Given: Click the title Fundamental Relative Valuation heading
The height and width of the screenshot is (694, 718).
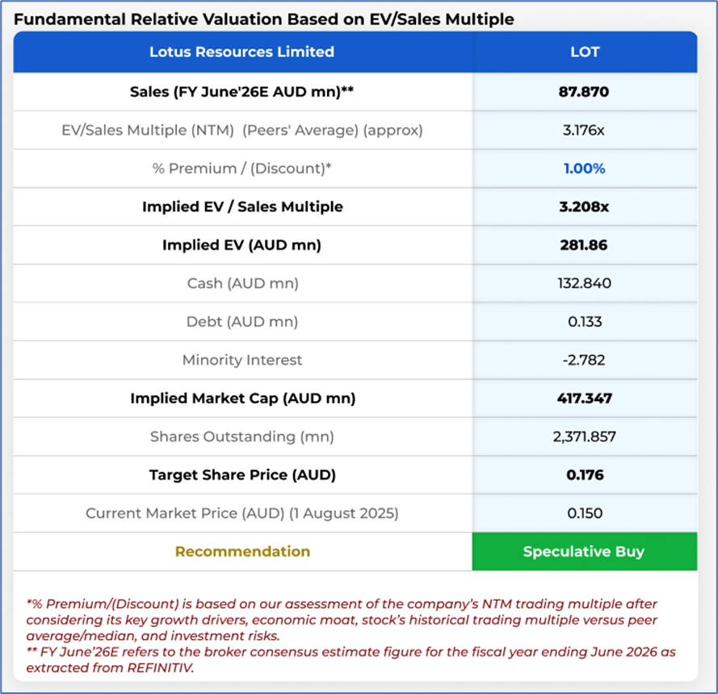Looking at the screenshot, I should (263, 19).
